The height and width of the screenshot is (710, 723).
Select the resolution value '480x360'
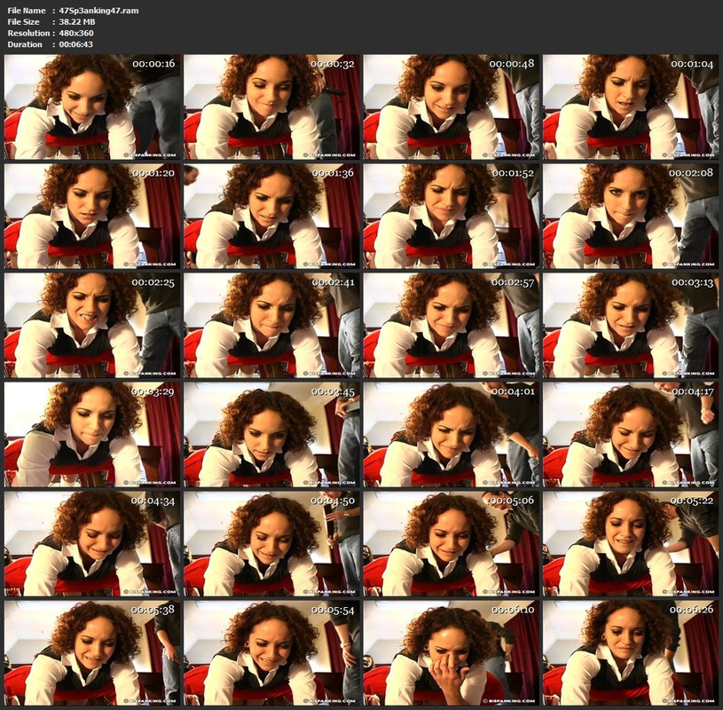[76, 33]
